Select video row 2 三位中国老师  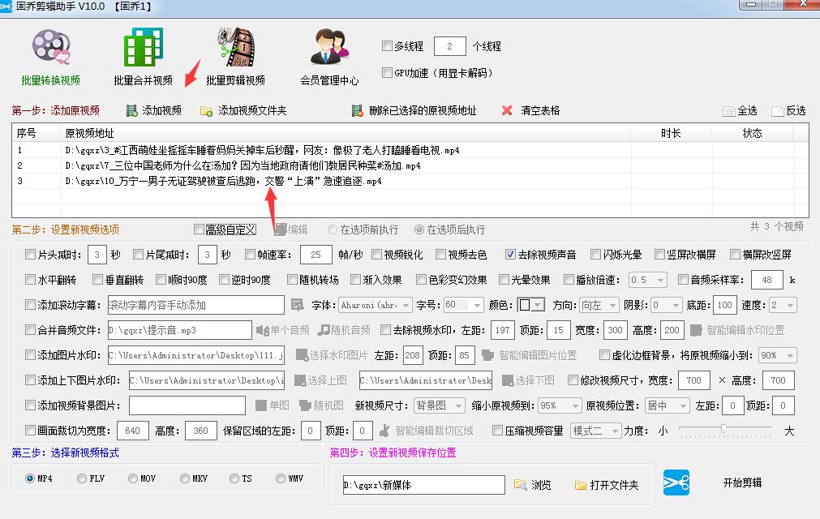pos(410,165)
